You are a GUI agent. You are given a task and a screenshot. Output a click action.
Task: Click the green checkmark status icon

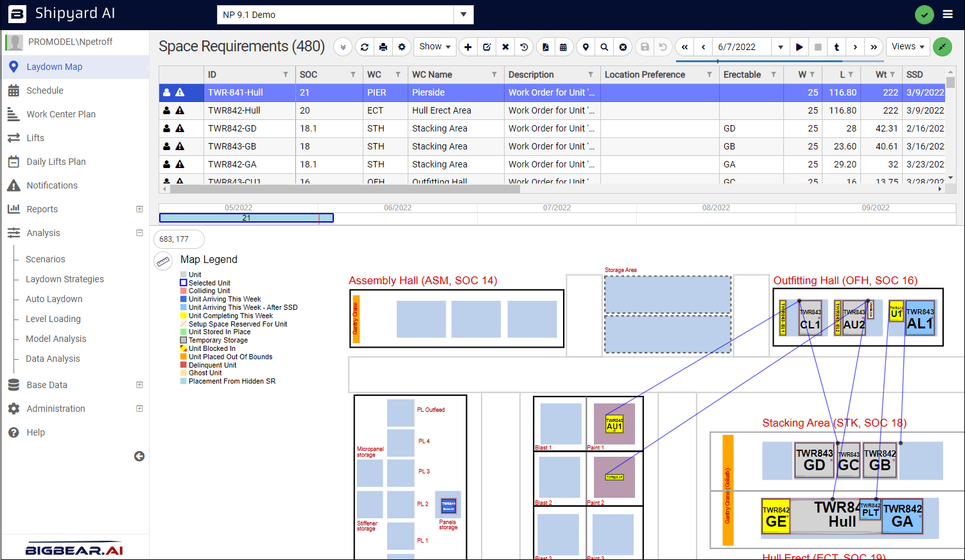[x=925, y=15]
